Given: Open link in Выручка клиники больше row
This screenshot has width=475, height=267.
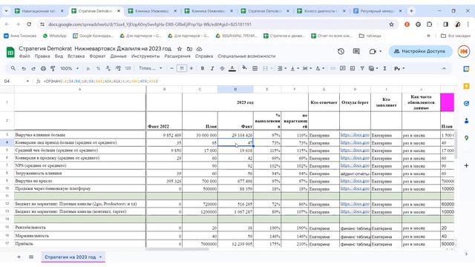Looking at the screenshot, I should coord(355,135).
